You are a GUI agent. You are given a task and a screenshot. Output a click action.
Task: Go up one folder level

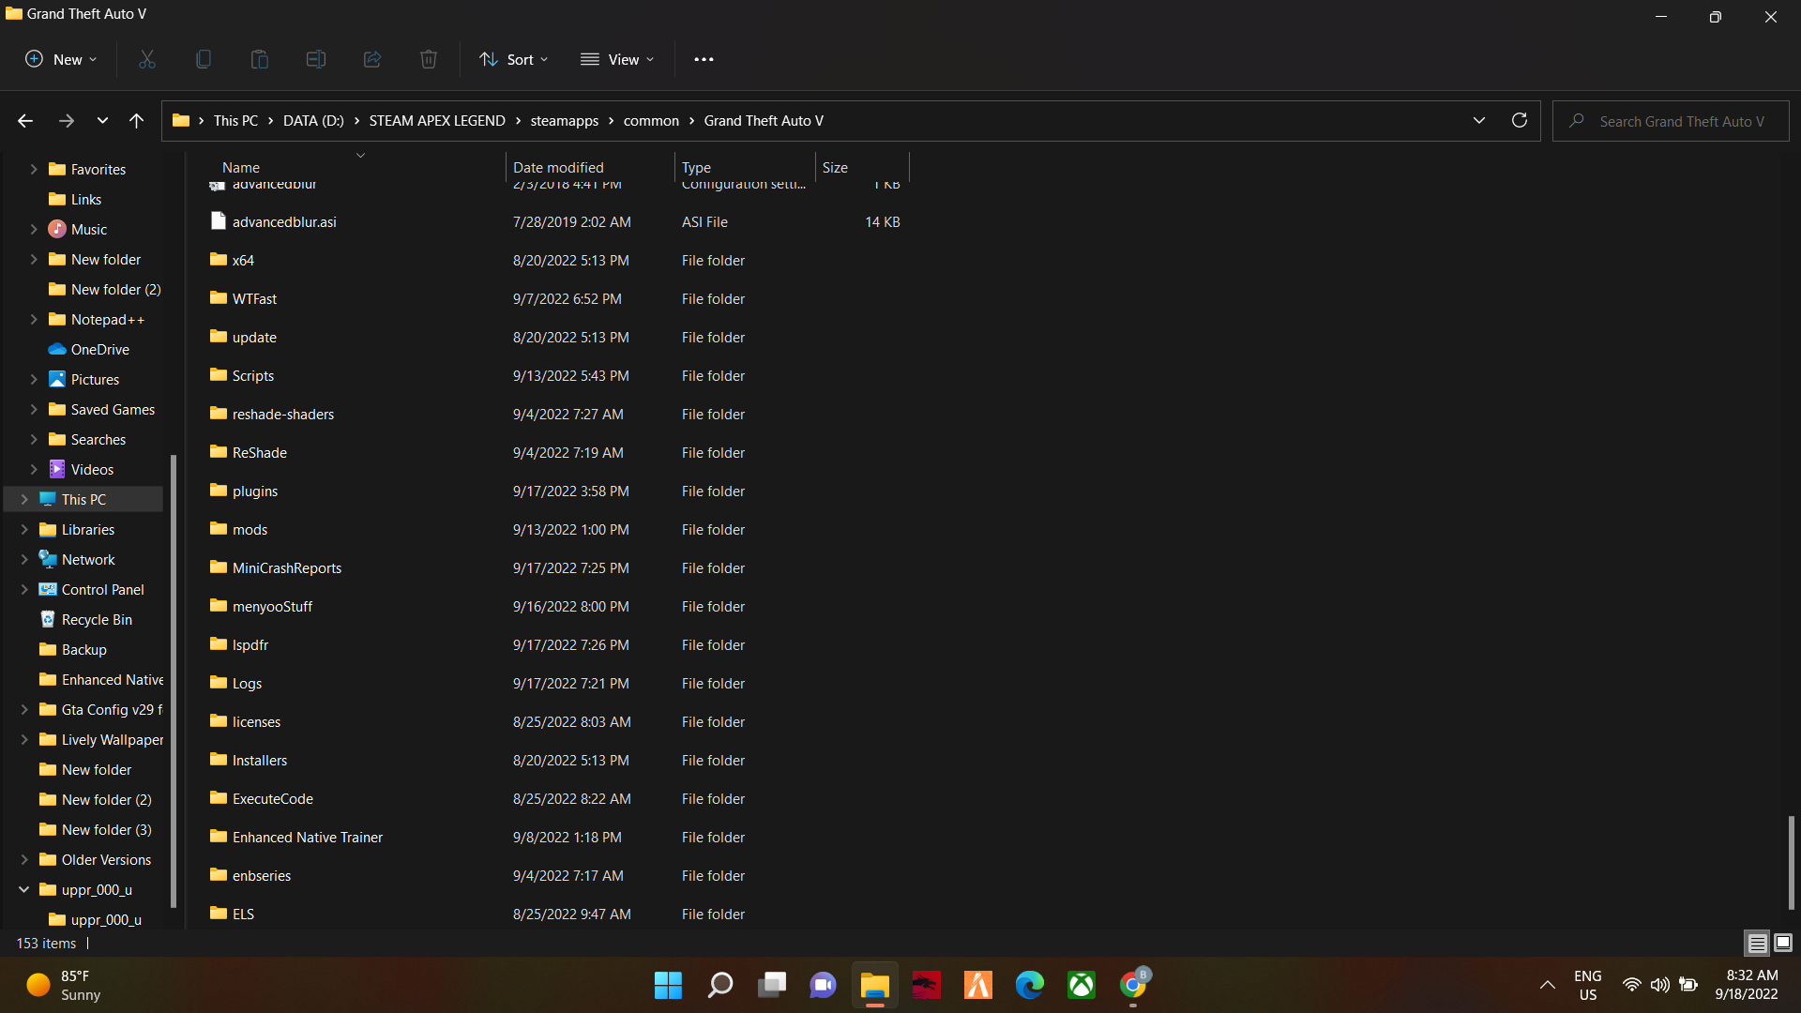tap(136, 120)
